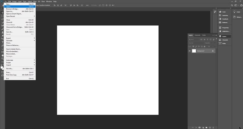Screen dimensions: 243x129
Task: Click the three-dots more align options
Action: (87, 5)
